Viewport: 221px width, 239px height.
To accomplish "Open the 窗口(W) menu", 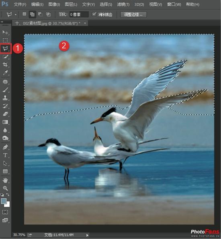I will (174, 4).
